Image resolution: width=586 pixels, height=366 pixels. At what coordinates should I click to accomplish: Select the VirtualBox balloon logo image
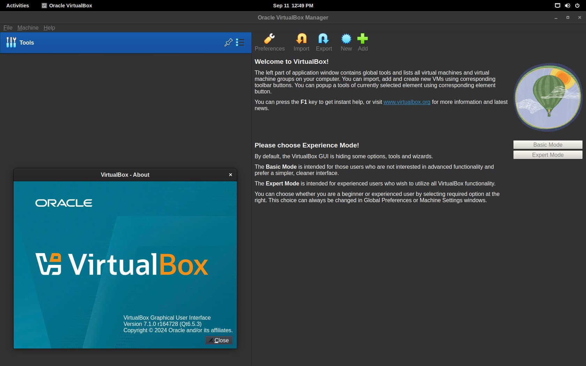(x=547, y=98)
